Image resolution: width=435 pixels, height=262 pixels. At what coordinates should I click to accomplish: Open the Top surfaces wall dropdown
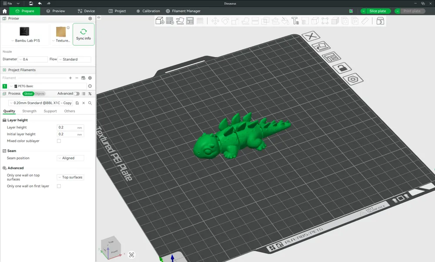(x=70, y=177)
